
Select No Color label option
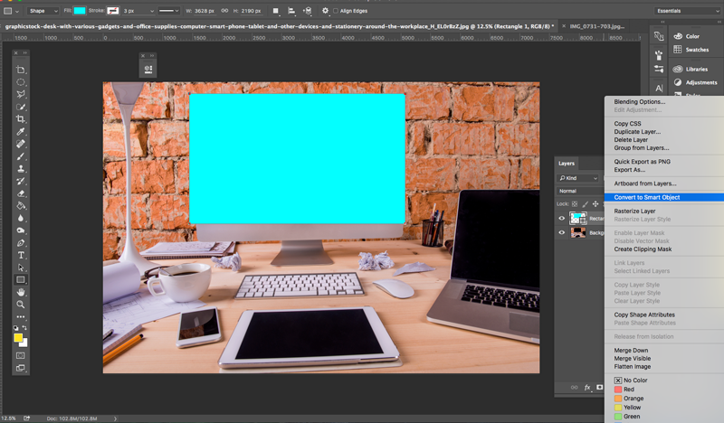tap(631, 381)
